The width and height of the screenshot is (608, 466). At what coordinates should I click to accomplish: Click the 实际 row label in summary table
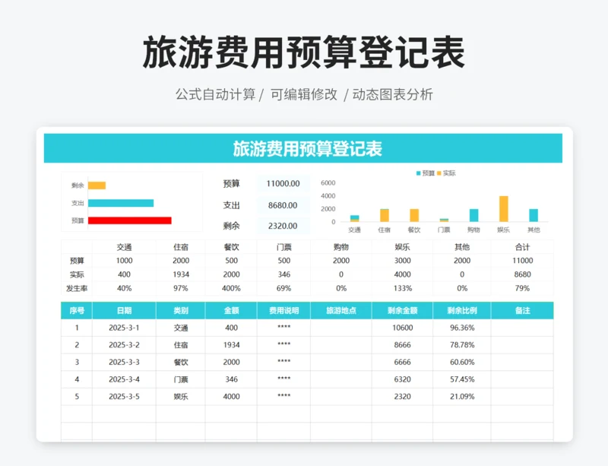coord(77,274)
